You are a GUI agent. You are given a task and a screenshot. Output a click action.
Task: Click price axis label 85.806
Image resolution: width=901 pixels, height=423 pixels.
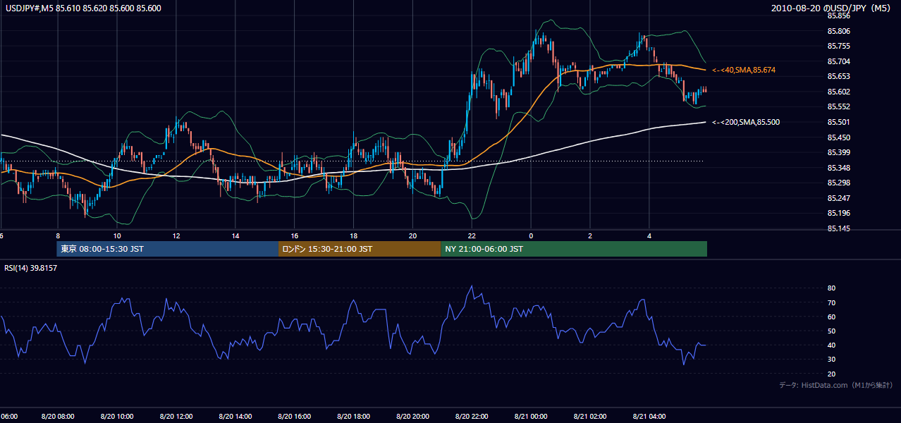click(x=839, y=31)
